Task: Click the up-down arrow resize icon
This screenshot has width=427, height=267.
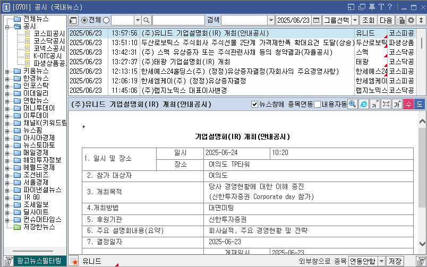Action: pyautogui.click(x=421, y=20)
